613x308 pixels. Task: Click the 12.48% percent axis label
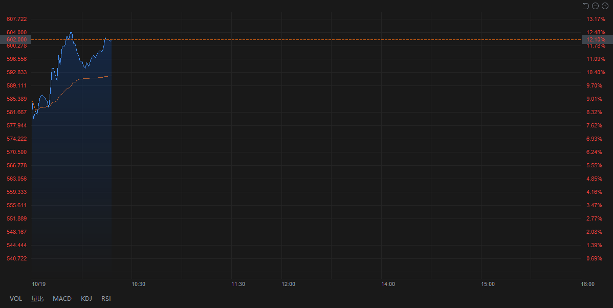(596, 32)
